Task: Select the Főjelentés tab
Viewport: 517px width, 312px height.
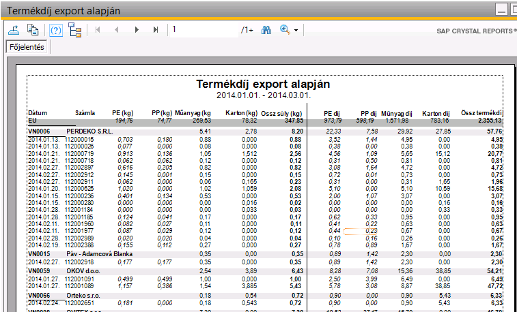Action: coord(27,47)
